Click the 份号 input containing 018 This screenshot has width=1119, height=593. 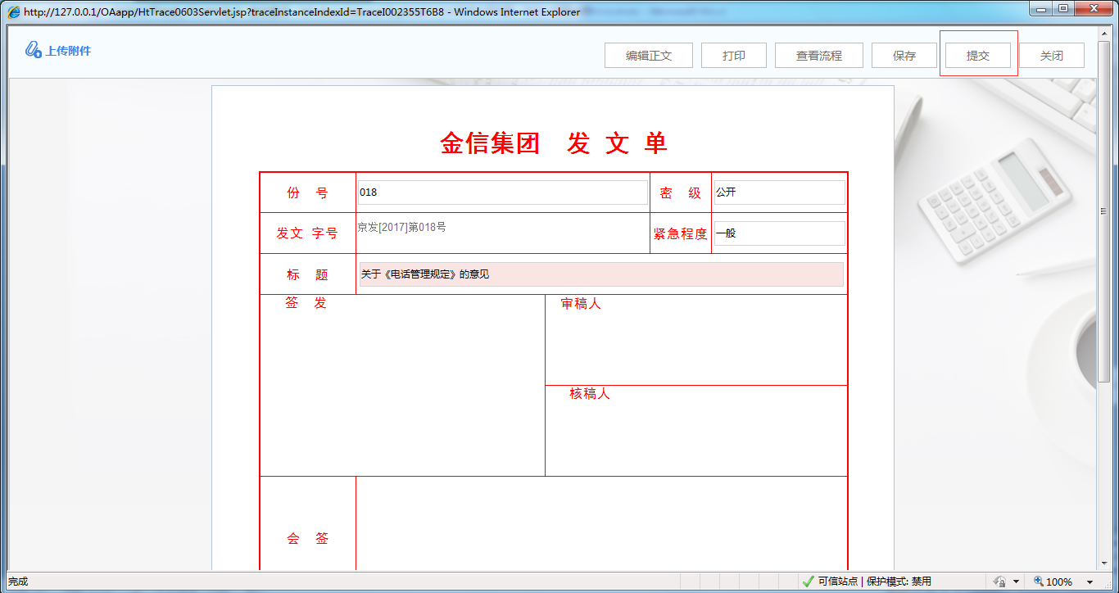[x=501, y=191]
